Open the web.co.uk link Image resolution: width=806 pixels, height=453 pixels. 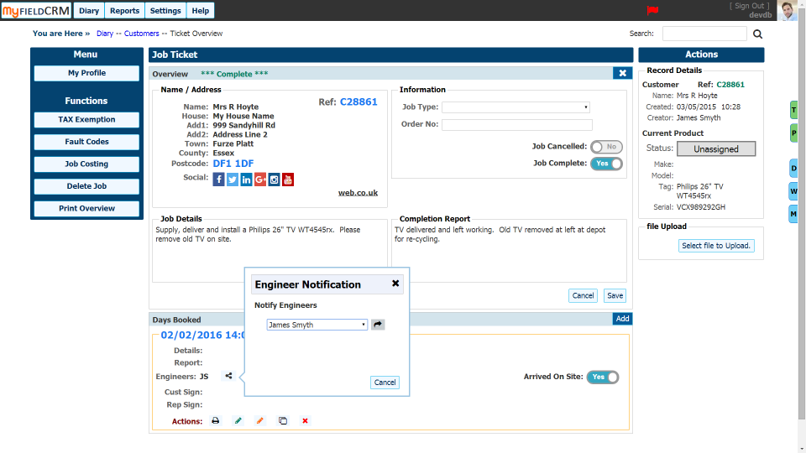pyautogui.click(x=358, y=193)
